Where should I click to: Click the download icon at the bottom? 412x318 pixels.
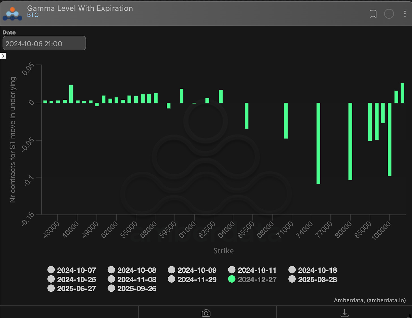pyautogui.click(x=344, y=313)
